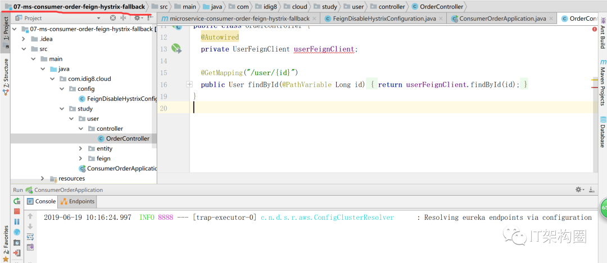Screen dimensions: 607x263
Task: Collapse the src folder in tree
Action: tap(24, 49)
